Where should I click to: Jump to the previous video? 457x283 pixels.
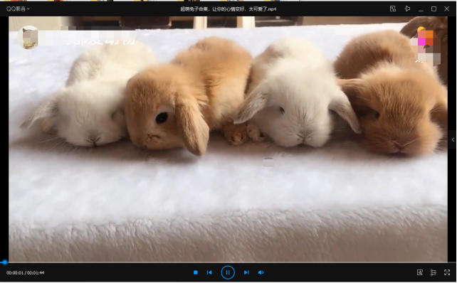[209, 272]
